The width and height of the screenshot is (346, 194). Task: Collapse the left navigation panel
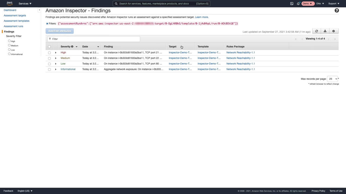coord(39,10)
